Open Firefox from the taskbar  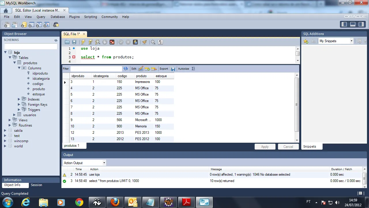pyautogui.click(x=115, y=202)
